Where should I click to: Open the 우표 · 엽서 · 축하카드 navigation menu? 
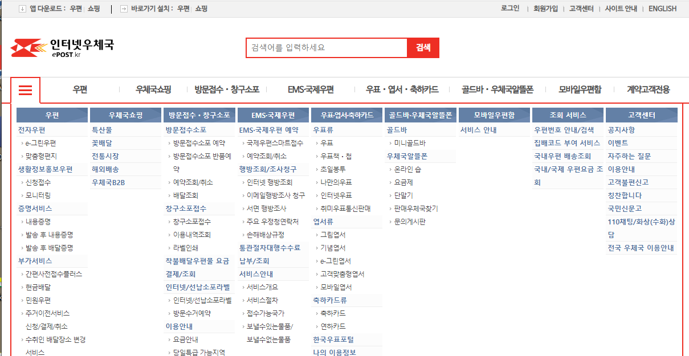click(x=402, y=89)
